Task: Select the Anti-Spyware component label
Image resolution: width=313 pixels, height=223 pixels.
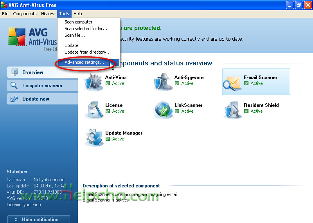Action: [x=189, y=77]
